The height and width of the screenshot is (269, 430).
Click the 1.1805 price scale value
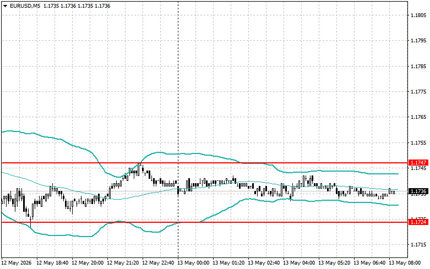pos(418,15)
